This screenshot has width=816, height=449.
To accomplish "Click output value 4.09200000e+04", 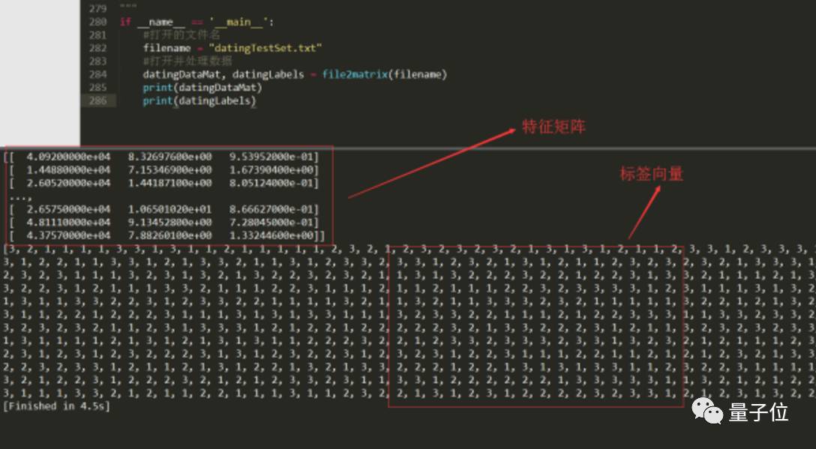I will coord(68,157).
